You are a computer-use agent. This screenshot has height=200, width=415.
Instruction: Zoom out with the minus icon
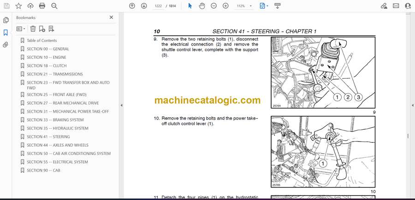(213, 6)
